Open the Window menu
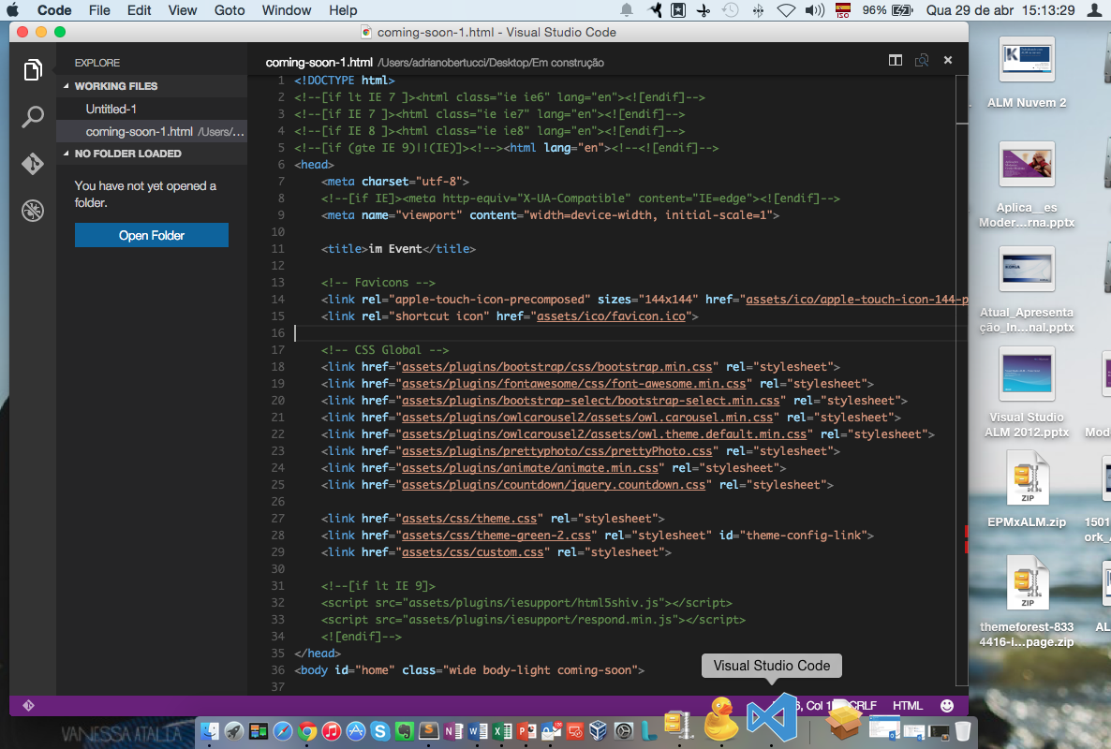Viewport: 1111px width, 749px height. [287, 10]
